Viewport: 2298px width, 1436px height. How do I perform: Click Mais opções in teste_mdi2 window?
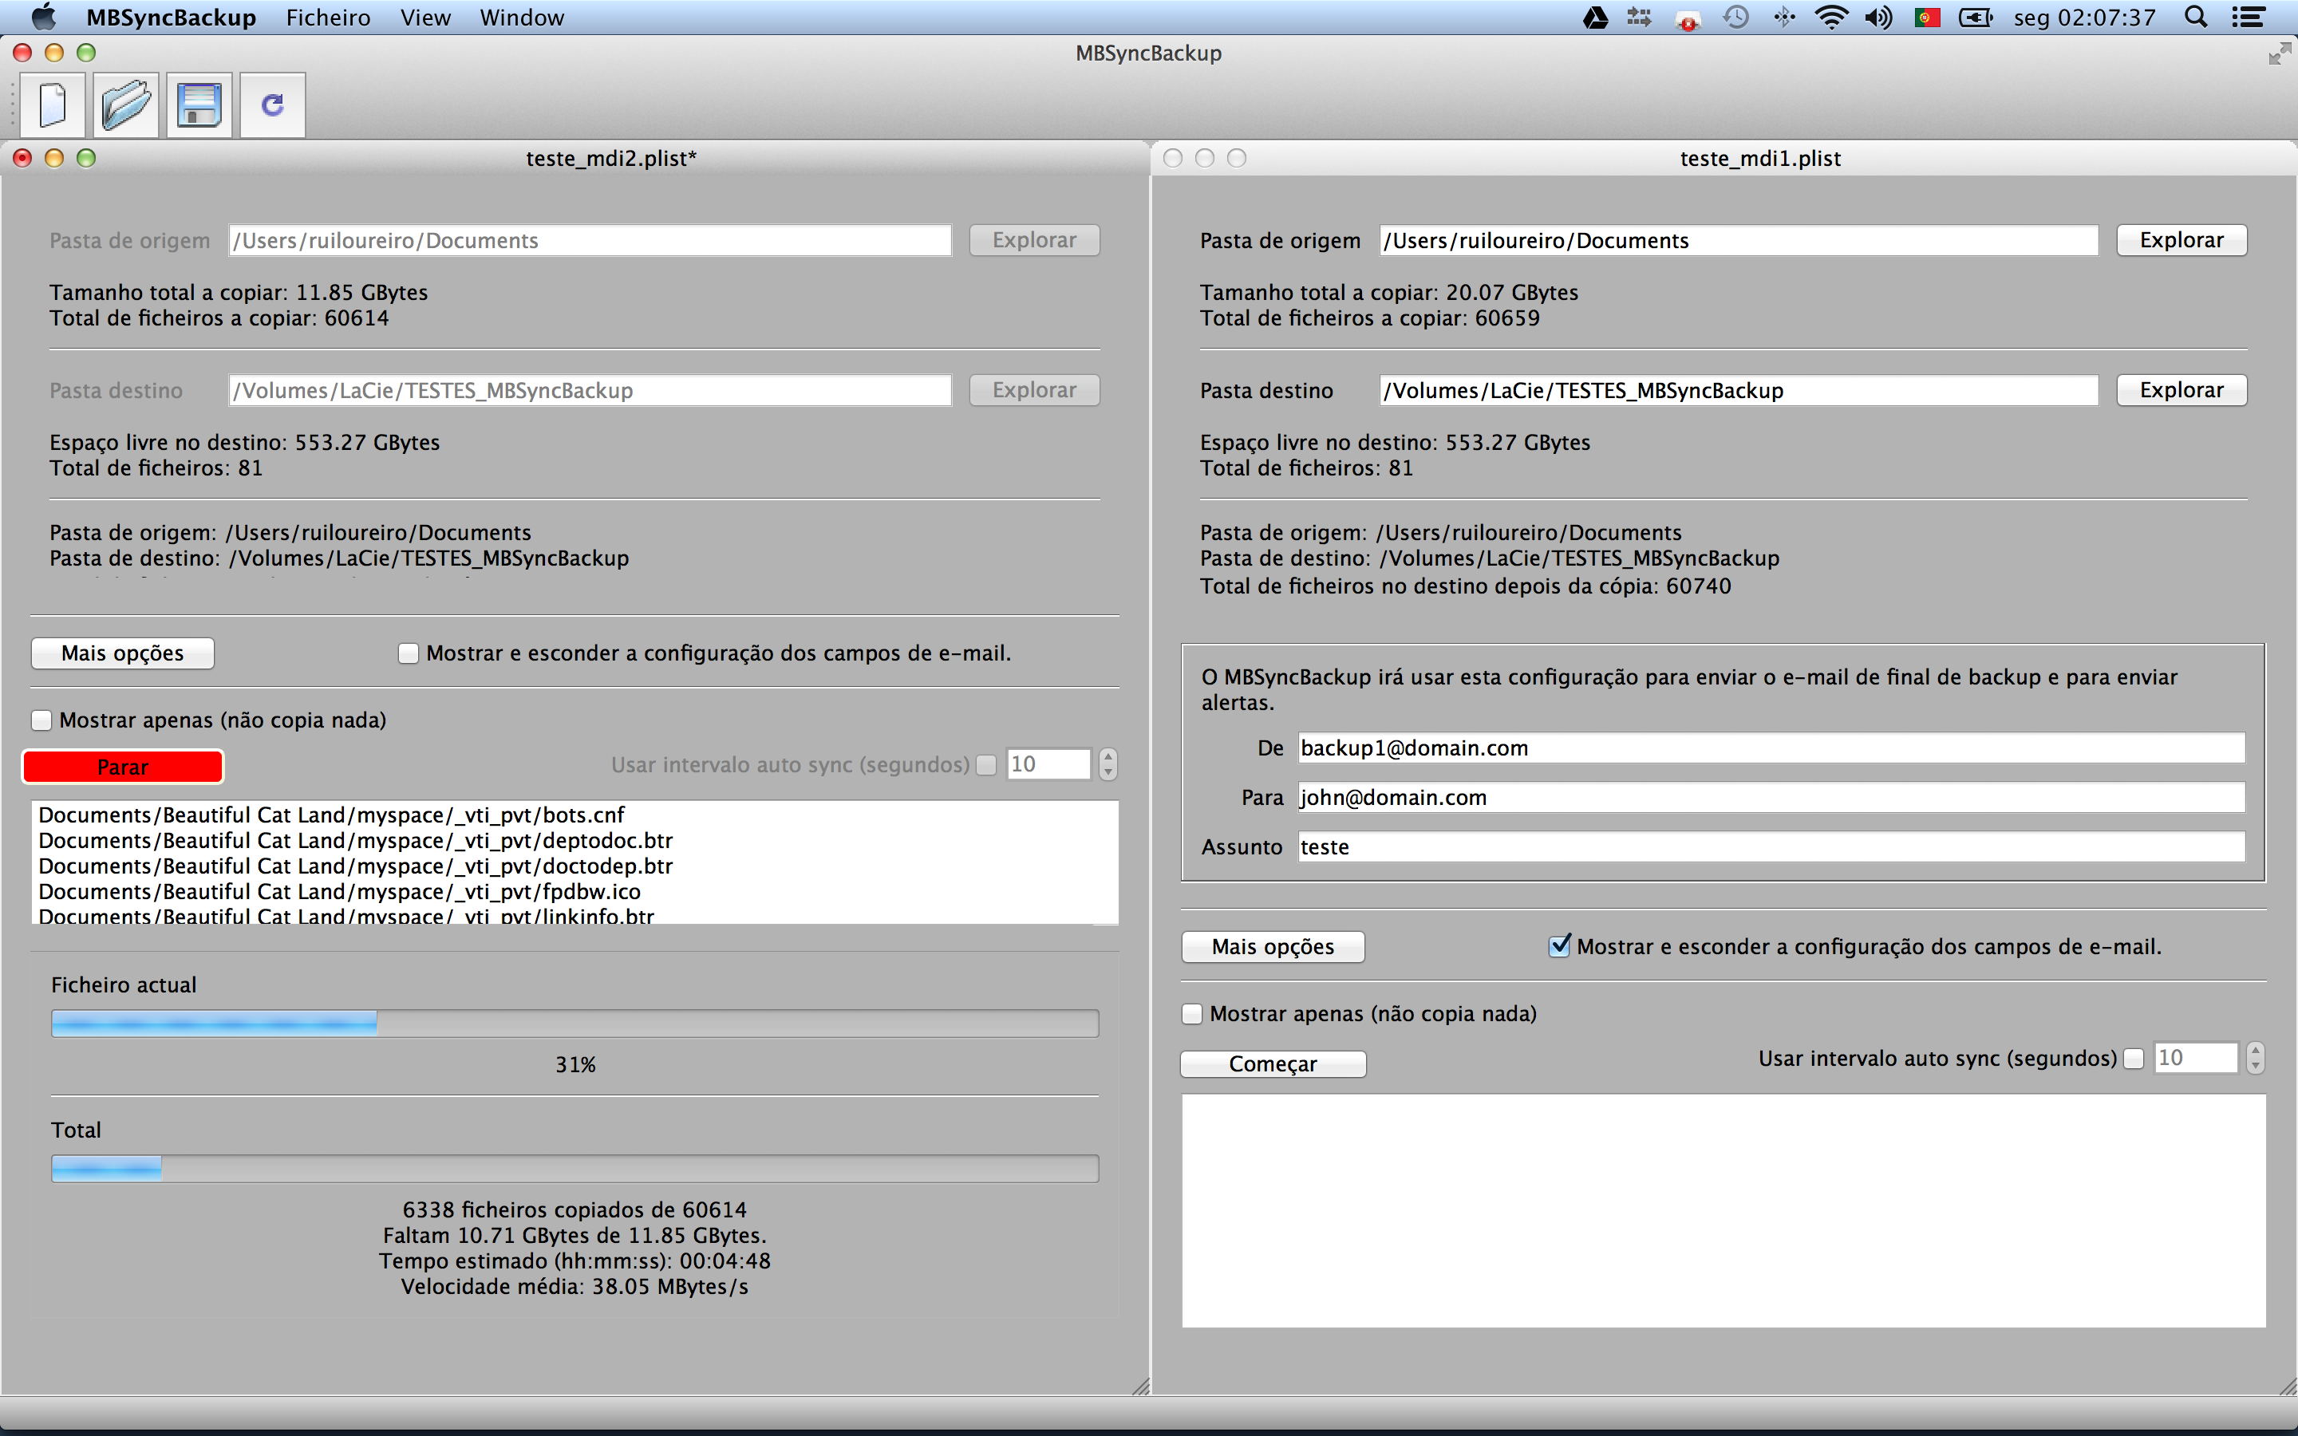123,653
